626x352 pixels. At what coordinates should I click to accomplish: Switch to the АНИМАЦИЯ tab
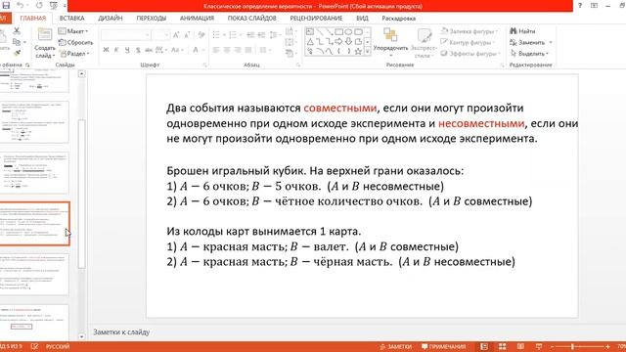coord(197,19)
